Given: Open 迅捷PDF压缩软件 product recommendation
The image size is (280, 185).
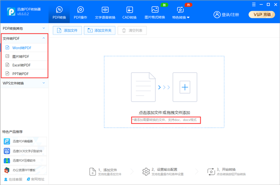Looking at the screenshot, I should point(24,161).
